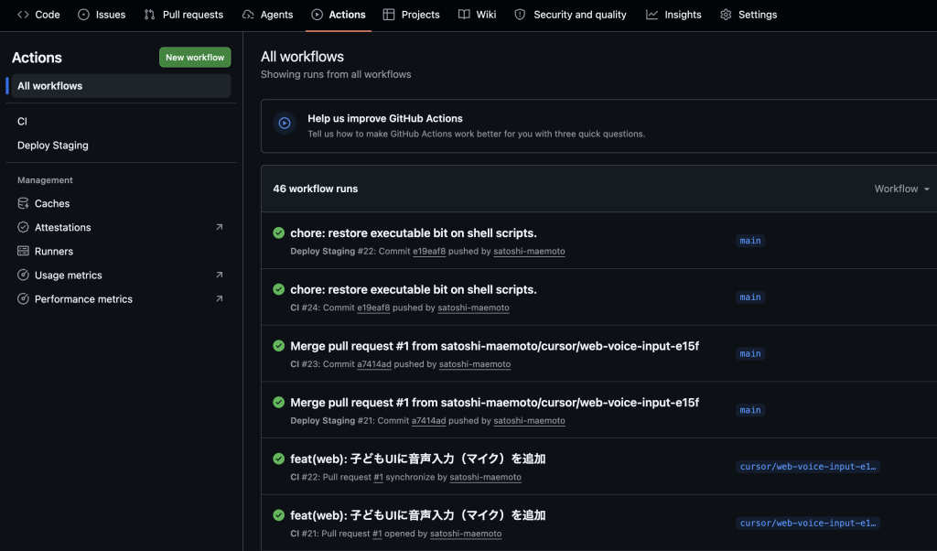Click success status icon for CI #23
Viewport: 937px width, 551px height.
point(278,345)
